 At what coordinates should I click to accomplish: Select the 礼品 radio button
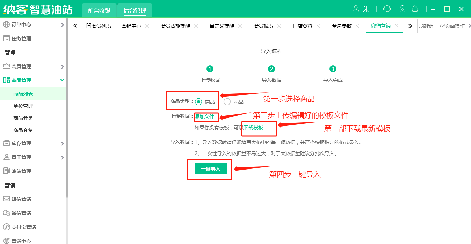227,102
